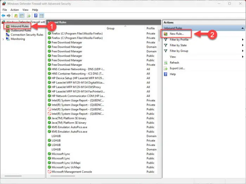246x184 pixels.
Task: Click the Help icon in Actions pane
Action: pos(166,74)
